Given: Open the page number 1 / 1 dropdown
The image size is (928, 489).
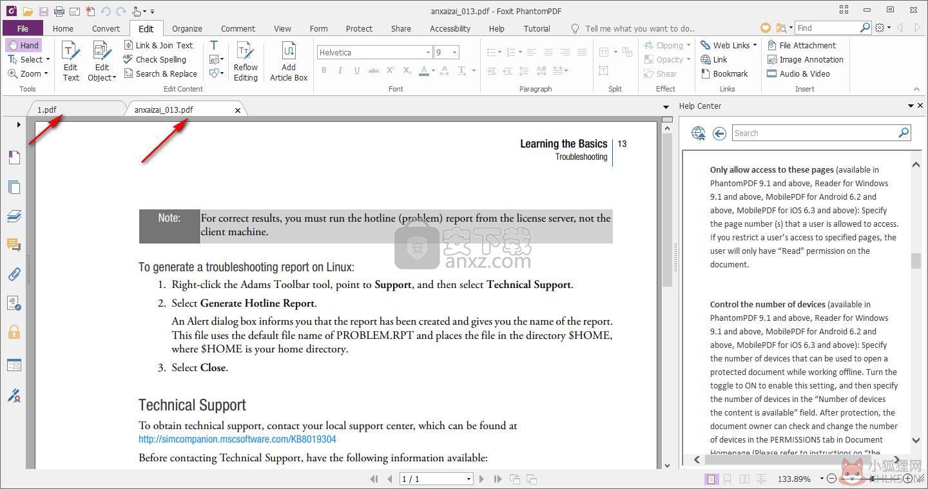Looking at the screenshot, I should [x=469, y=479].
